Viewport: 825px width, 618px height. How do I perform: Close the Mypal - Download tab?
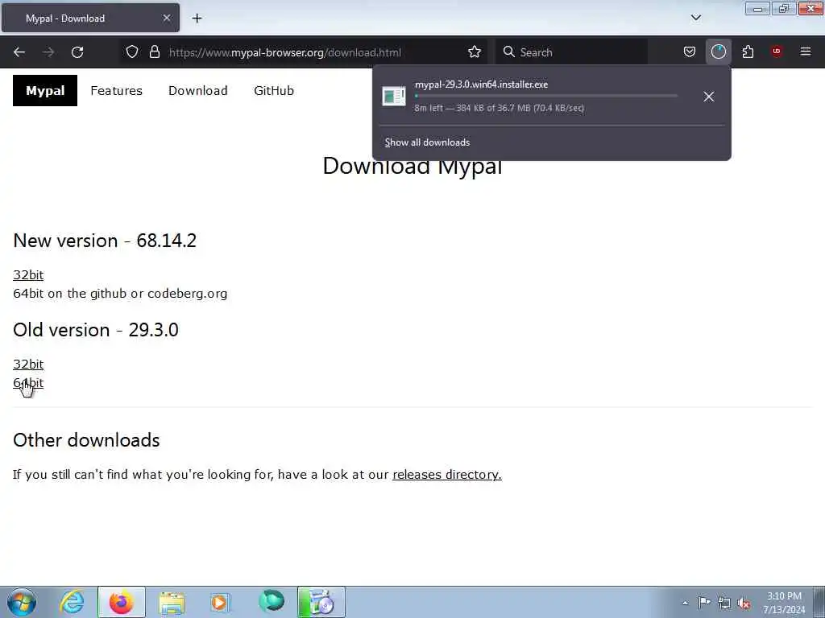pyautogui.click(x=166, y=18)
